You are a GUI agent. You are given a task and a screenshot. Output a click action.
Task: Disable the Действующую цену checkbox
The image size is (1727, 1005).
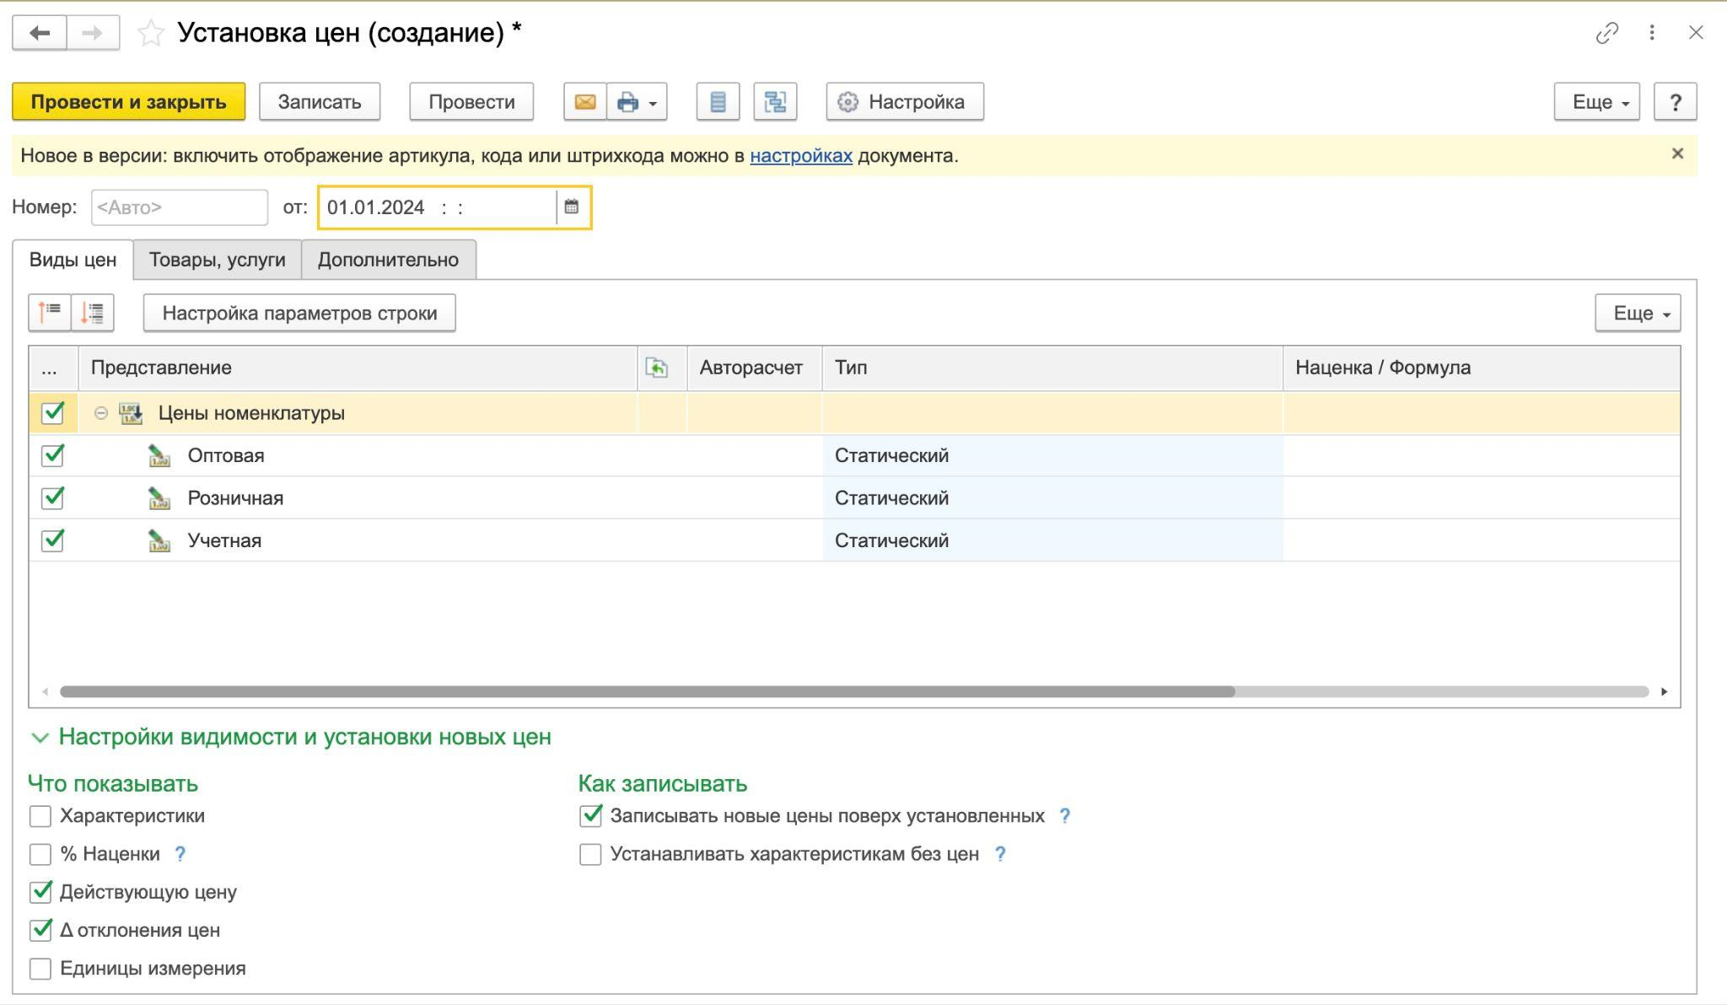pyautogui.click(x=40, y=892)
